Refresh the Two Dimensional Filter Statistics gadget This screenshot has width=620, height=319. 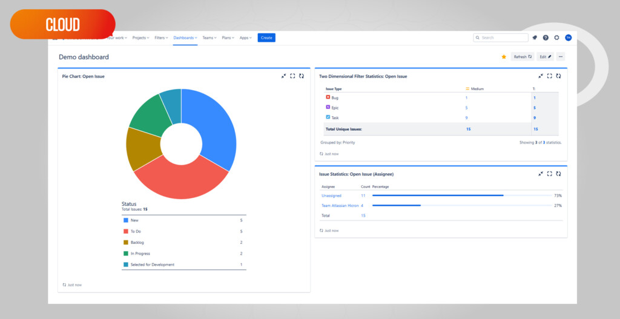click(558, 76)
